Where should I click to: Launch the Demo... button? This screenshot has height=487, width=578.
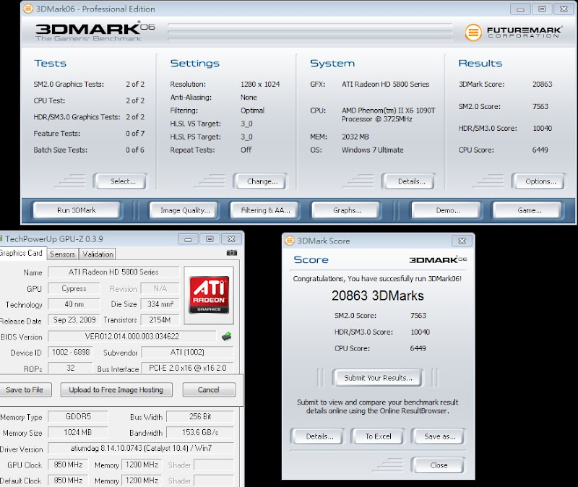click(x=447, y=210)
